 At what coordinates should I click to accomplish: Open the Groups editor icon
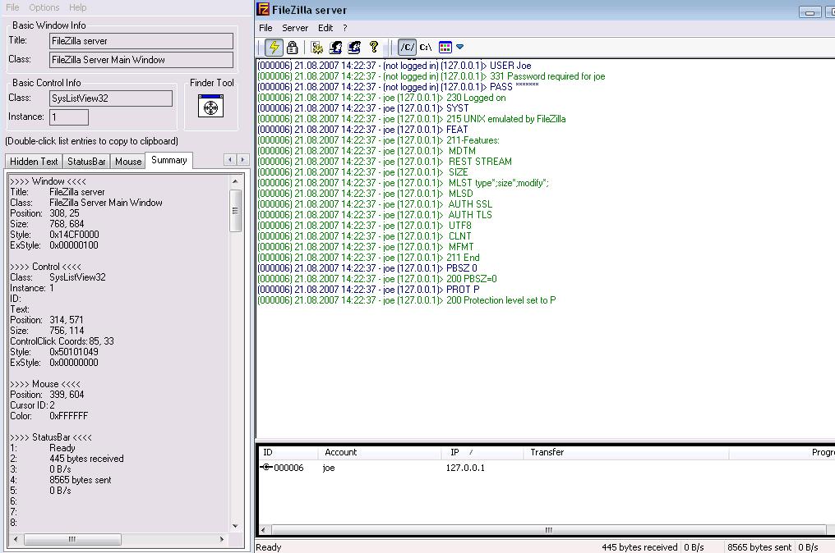[354, 48]
